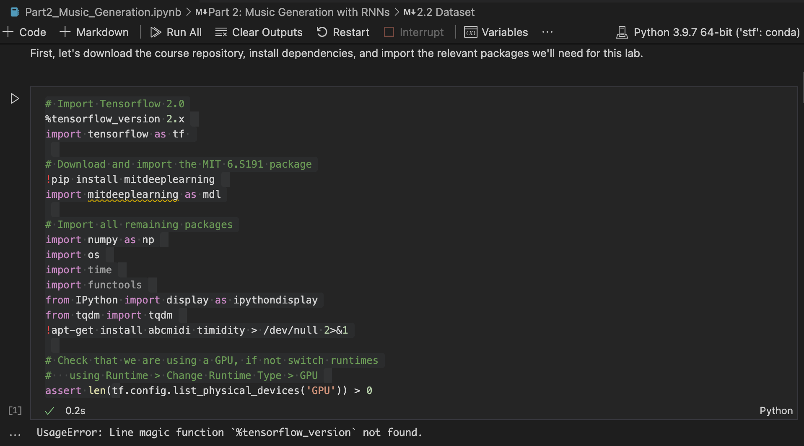The height and width of the screenshot is (446, 804).
Task: Open the Variables viewer
Action: click(x=496, y=32)
